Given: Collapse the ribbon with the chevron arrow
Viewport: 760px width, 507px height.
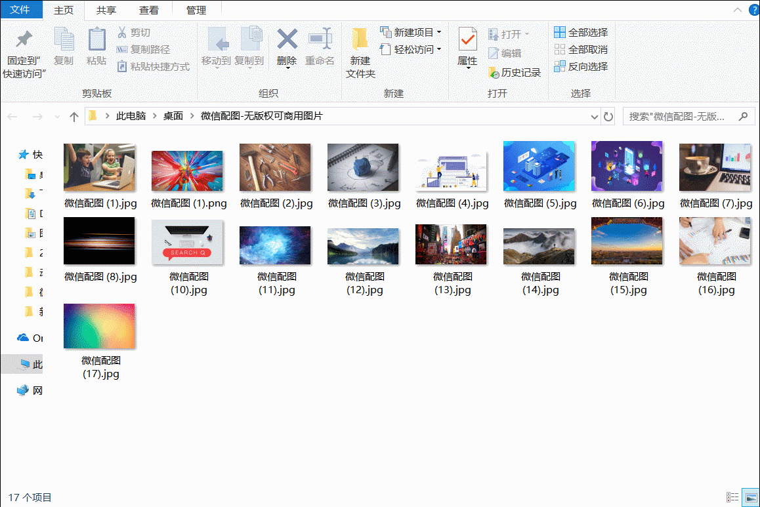Looking at the screenshot, I should [737, 10].
